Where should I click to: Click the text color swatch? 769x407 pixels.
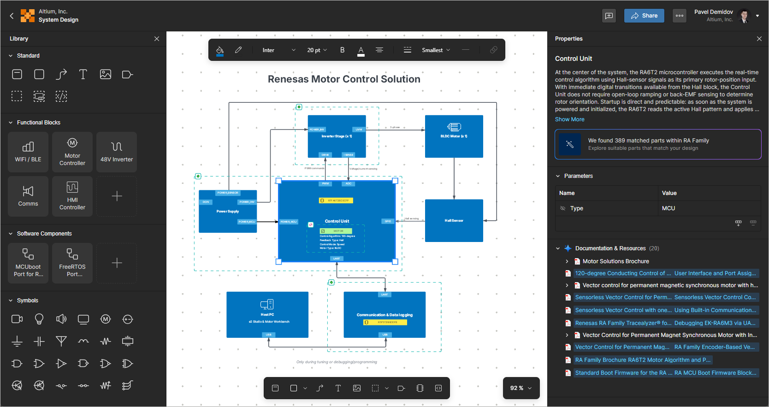click(x=361, y=50)
